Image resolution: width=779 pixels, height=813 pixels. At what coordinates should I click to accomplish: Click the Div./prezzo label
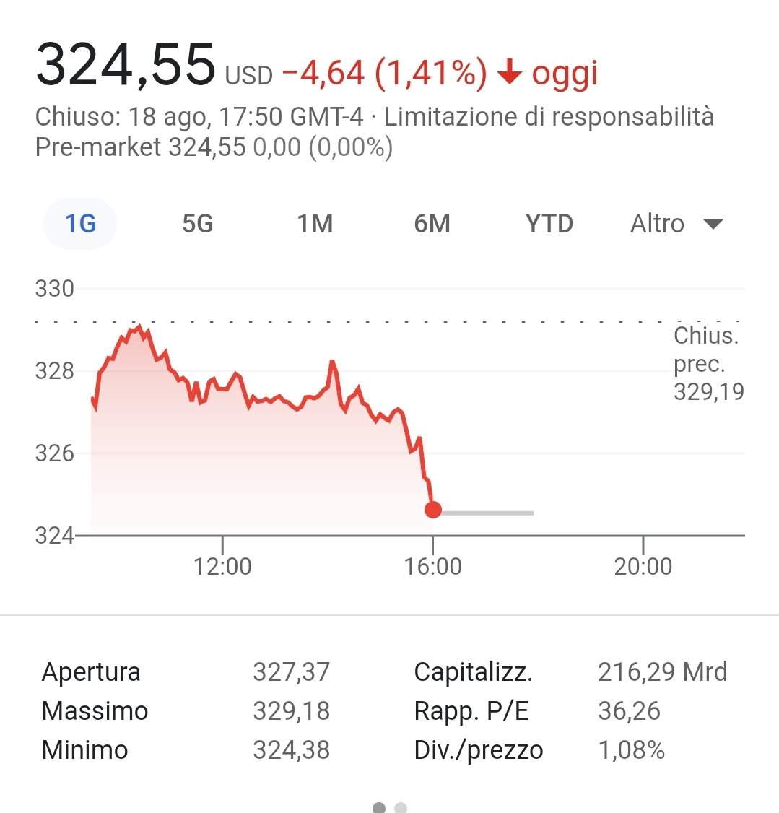tap(478, 750)
